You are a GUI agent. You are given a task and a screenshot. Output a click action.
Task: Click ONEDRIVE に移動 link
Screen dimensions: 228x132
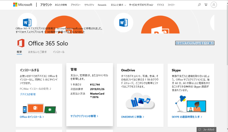133,117
